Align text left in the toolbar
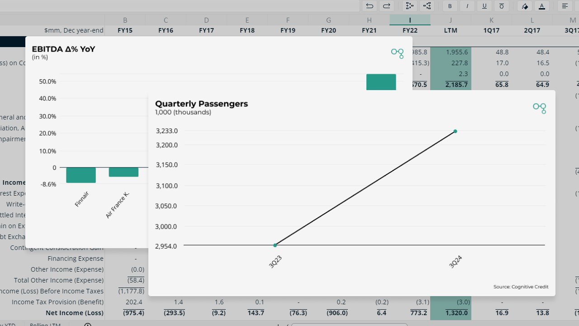Screen dimensions: 579x326 click(x=565, y=6)
